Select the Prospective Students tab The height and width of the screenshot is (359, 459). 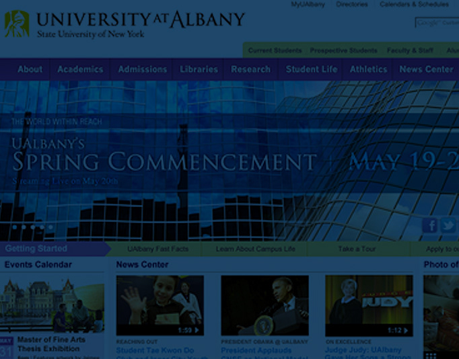[343, 50]
